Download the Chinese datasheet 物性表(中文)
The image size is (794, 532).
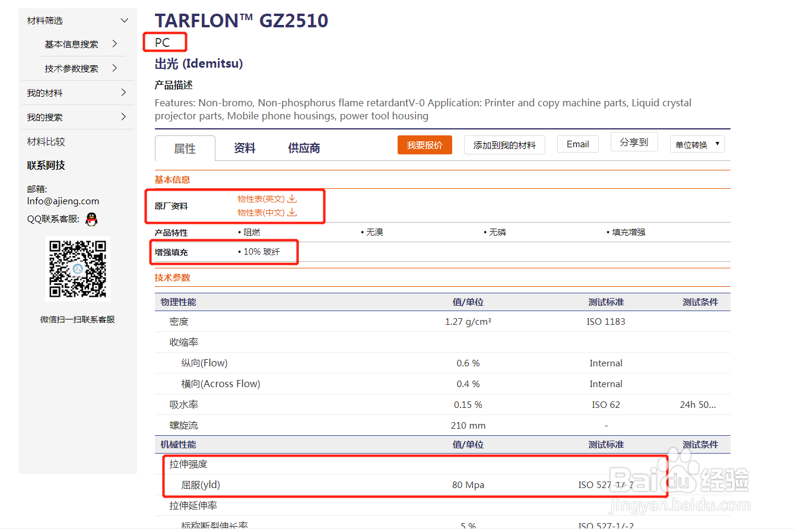click(x=261, y=213)
